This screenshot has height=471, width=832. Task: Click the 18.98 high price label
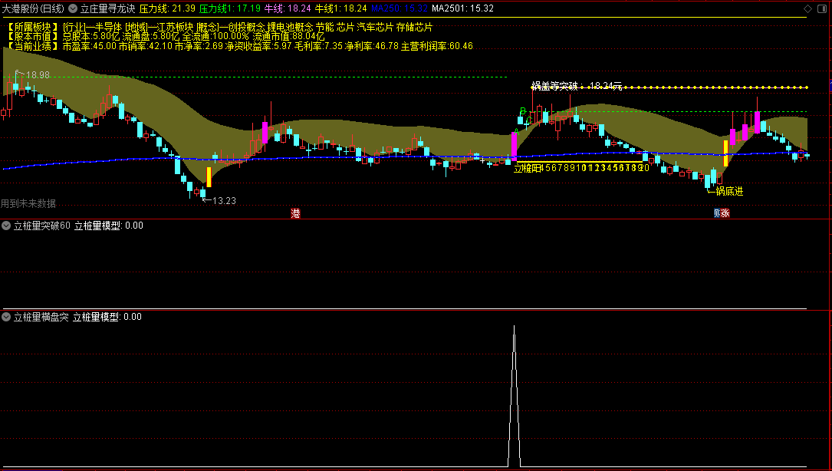(x=38, y=75)
